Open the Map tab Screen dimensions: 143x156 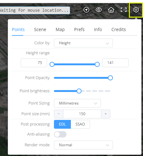coord(60,30)
